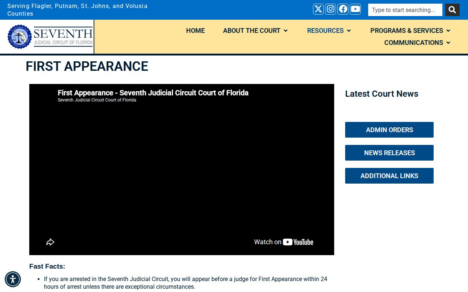
Task: Click the magnifying glass search button
Action: coord(452,10)
